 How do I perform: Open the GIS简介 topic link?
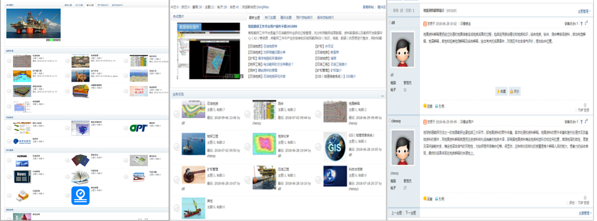351,77
